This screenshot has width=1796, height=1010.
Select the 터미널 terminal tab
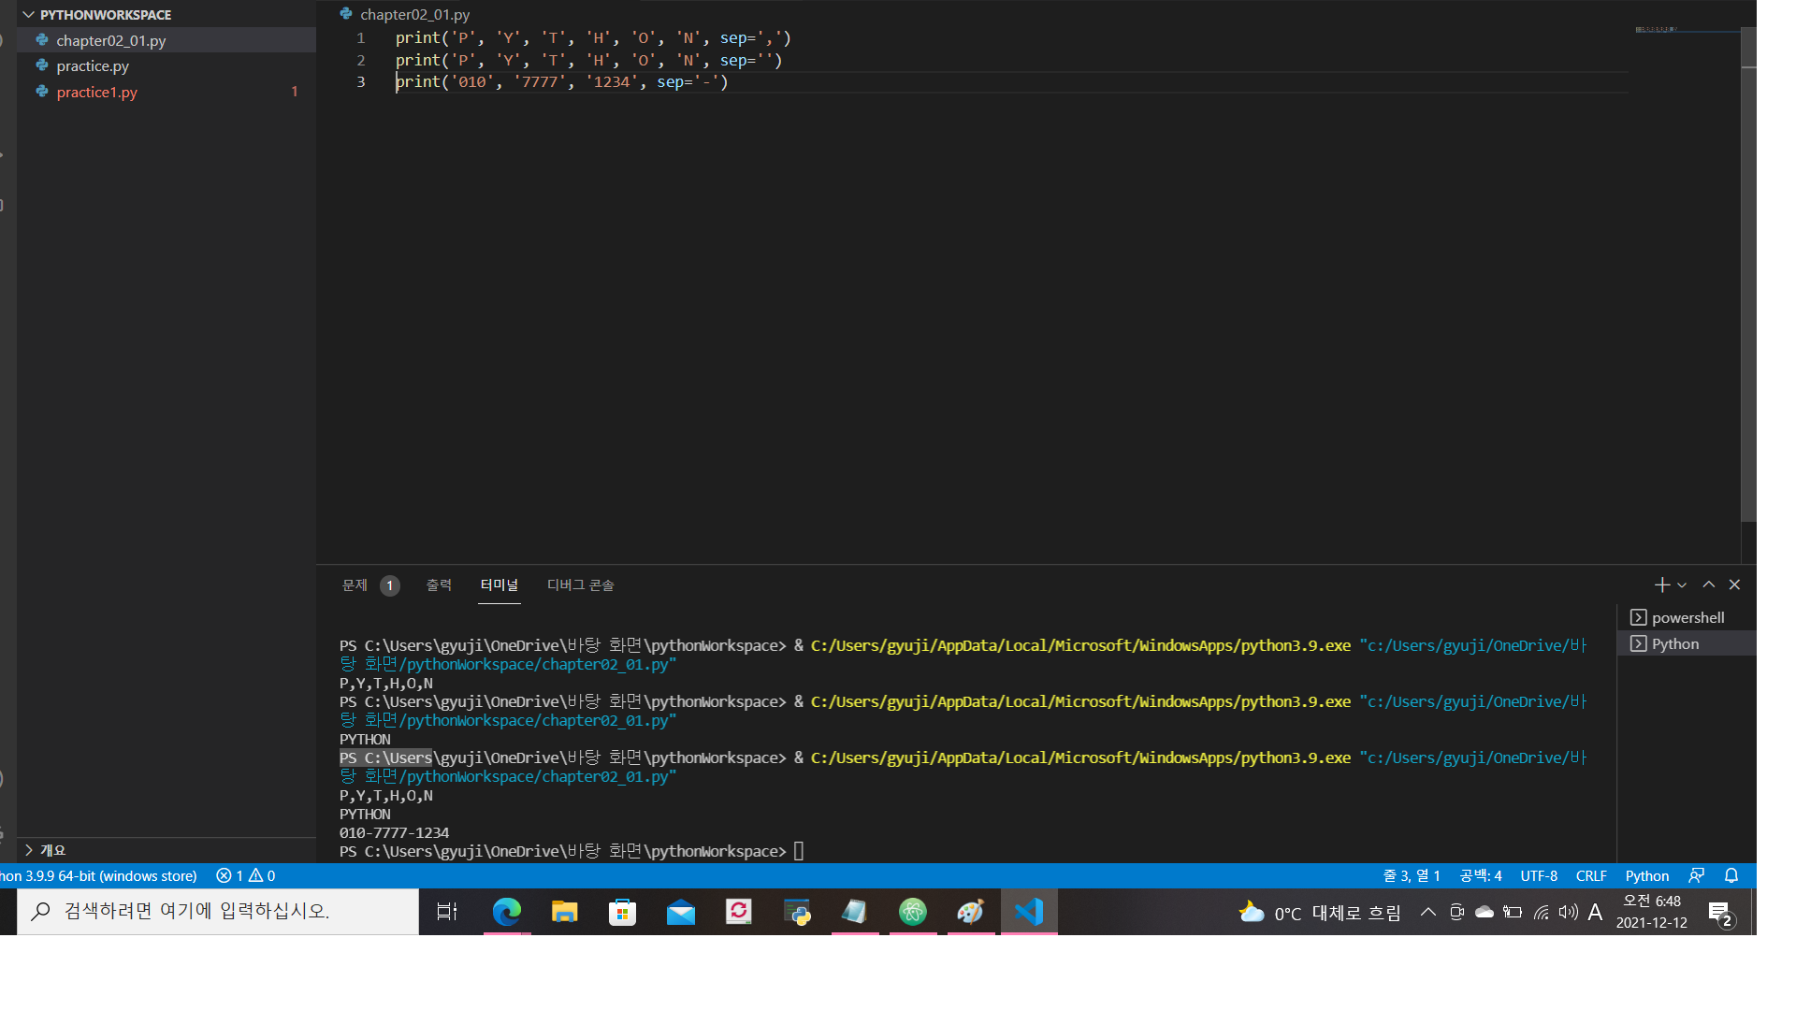tap(499, 584)
